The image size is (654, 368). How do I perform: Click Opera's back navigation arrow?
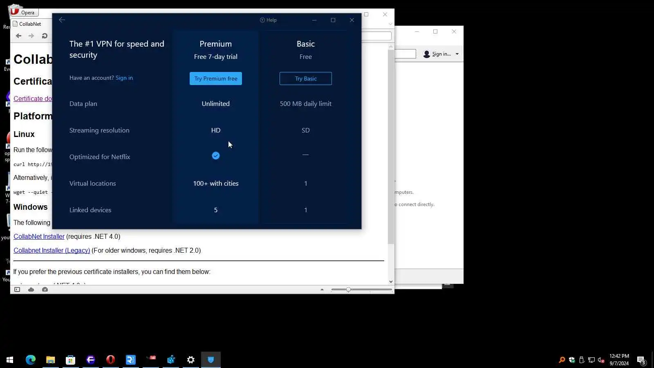tap(18, 36)
